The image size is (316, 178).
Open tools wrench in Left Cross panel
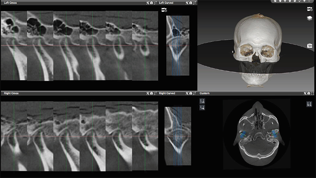[147, 3]
